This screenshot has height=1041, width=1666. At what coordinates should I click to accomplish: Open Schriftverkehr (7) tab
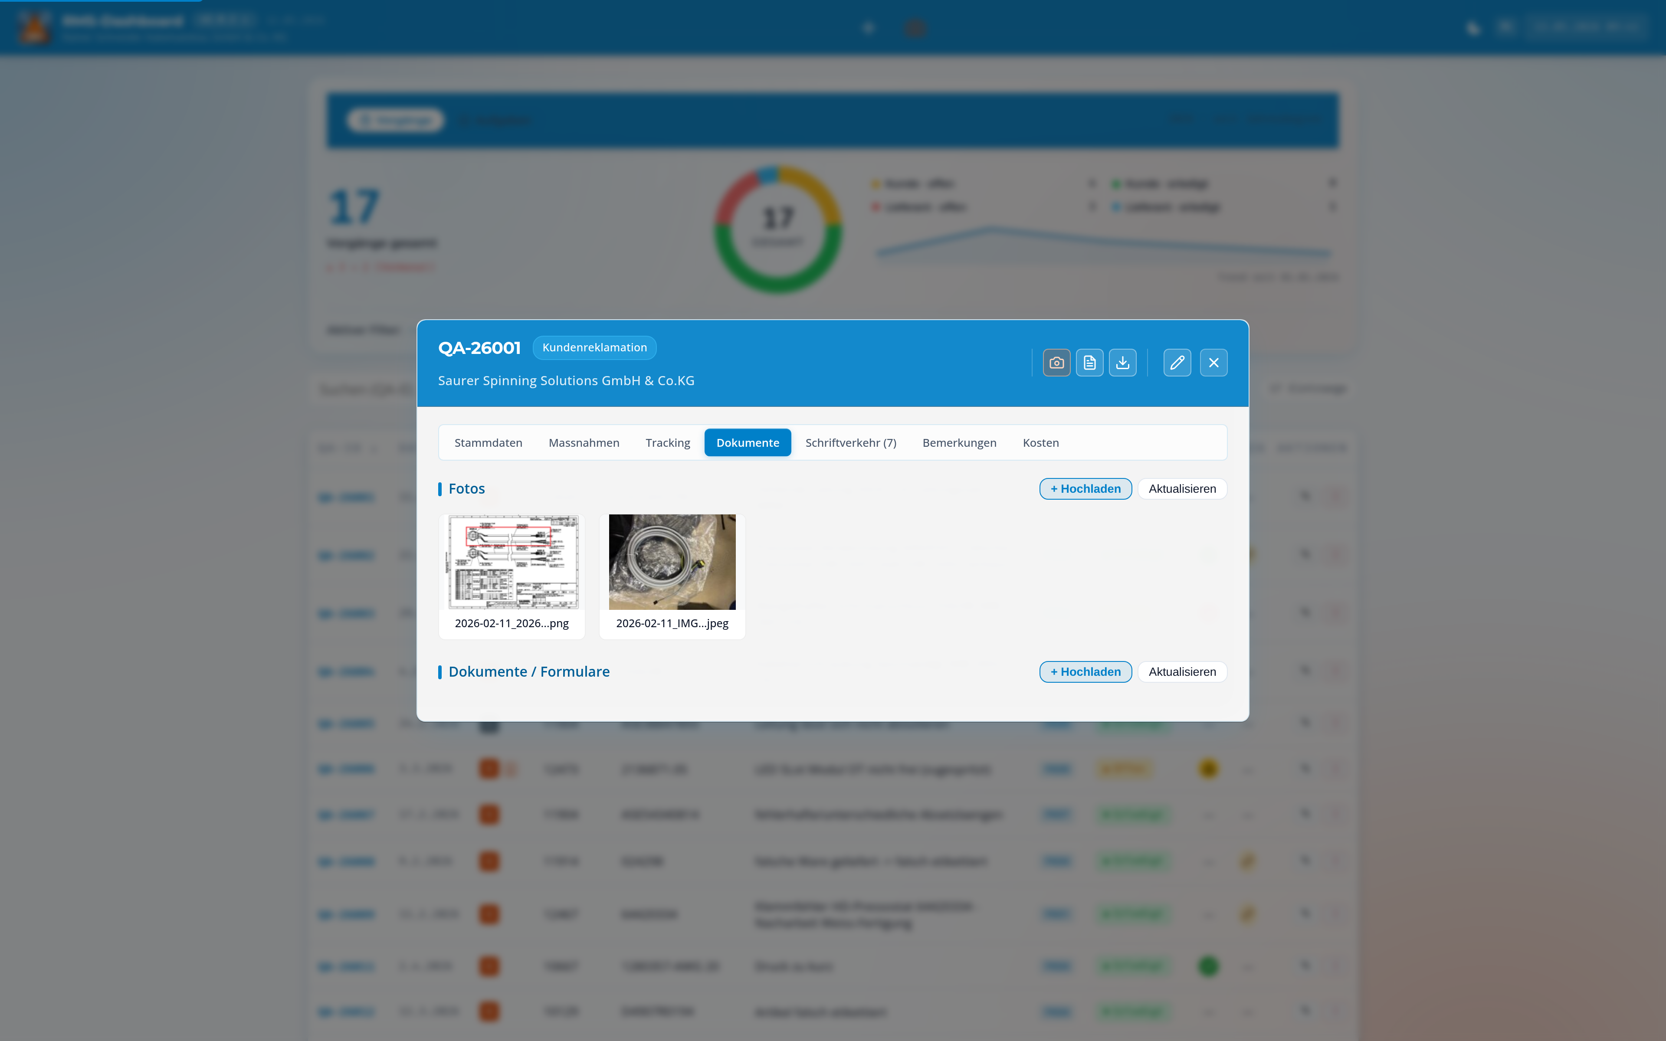coord(851,443)
